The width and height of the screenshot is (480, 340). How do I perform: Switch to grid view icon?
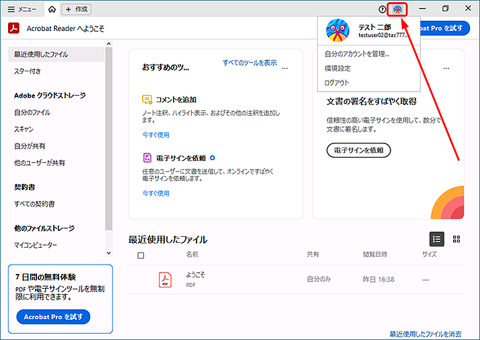456,239
